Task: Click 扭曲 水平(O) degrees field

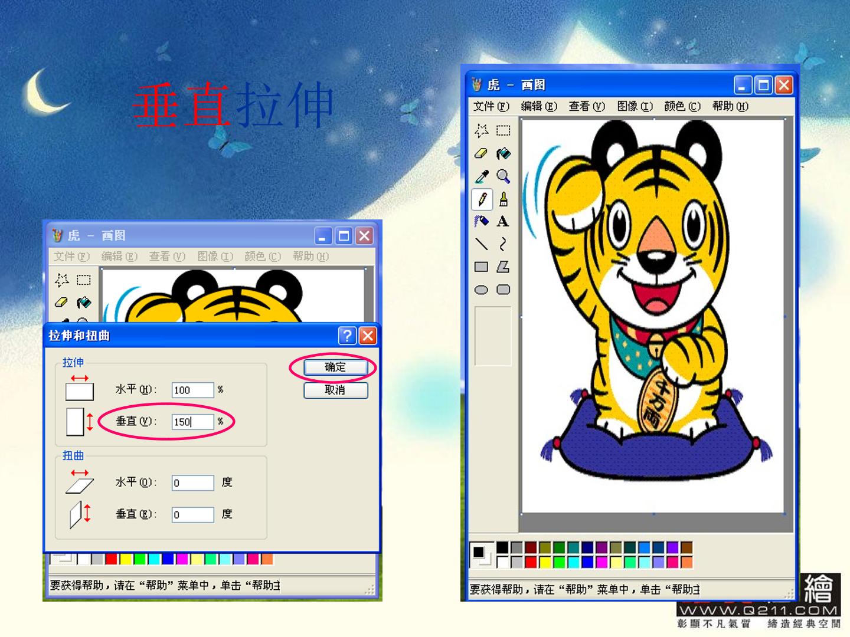Action: click(193, 483)
